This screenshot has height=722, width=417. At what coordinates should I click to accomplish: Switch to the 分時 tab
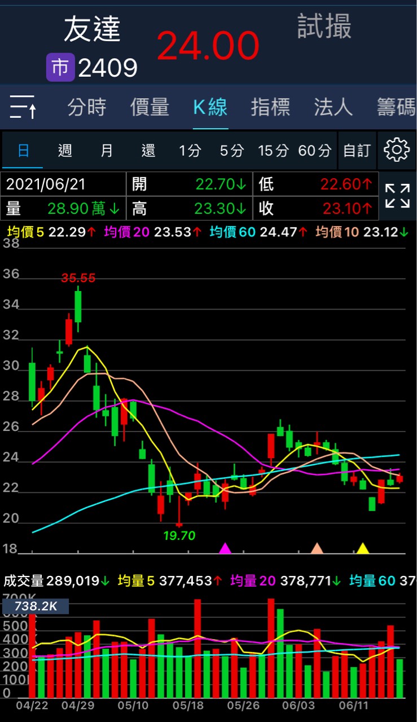[87, 107]
